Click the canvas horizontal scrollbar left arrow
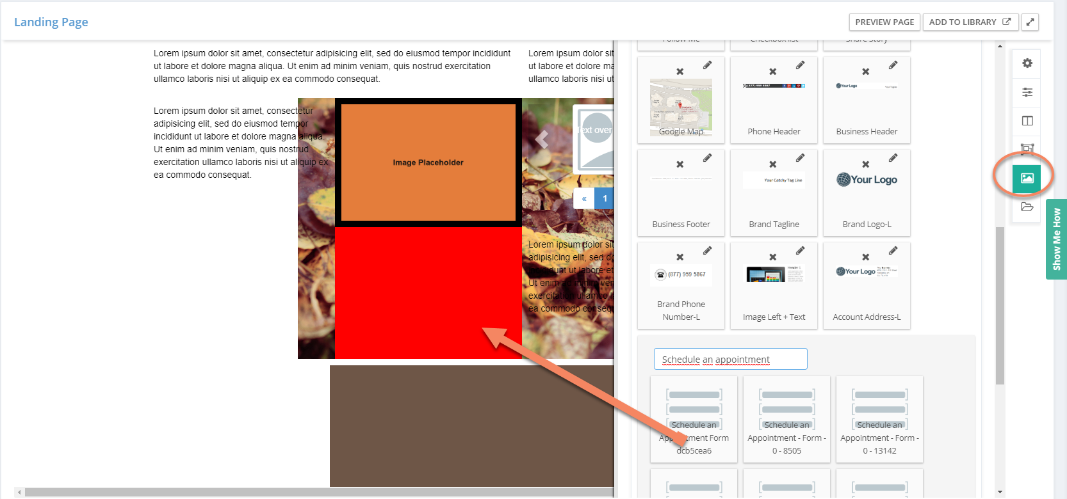 [19, 492]
